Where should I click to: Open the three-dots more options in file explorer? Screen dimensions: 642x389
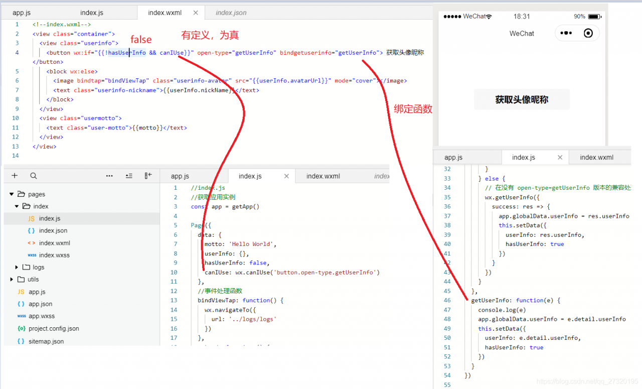coord(109,176)
